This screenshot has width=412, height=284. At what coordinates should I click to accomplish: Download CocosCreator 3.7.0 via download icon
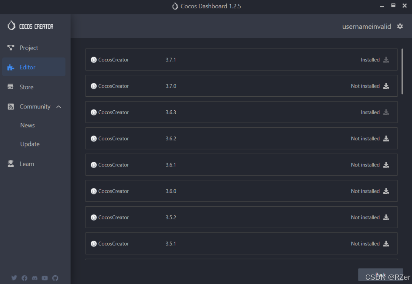click(x=386, y=86)
